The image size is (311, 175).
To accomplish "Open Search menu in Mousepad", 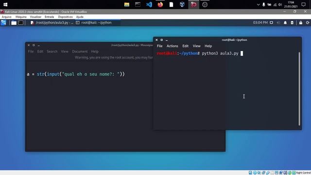I will (52, 52).
